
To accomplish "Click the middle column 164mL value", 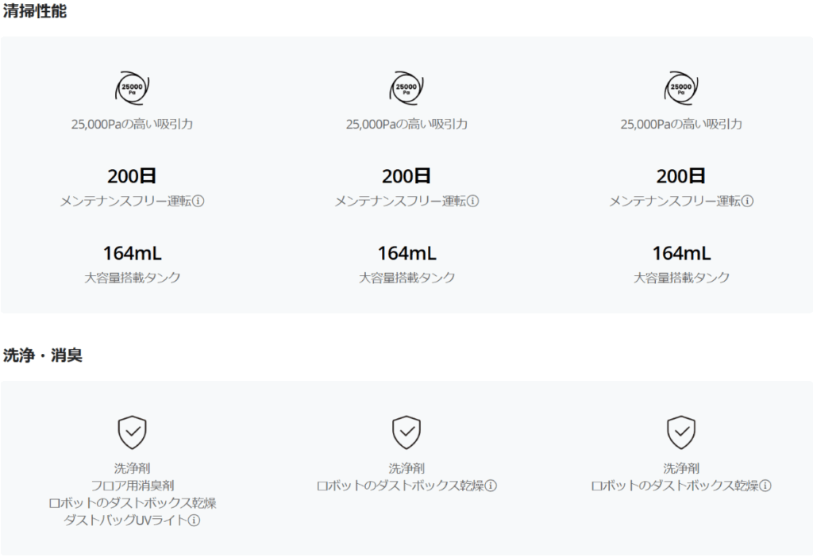I will coord(406,253).
